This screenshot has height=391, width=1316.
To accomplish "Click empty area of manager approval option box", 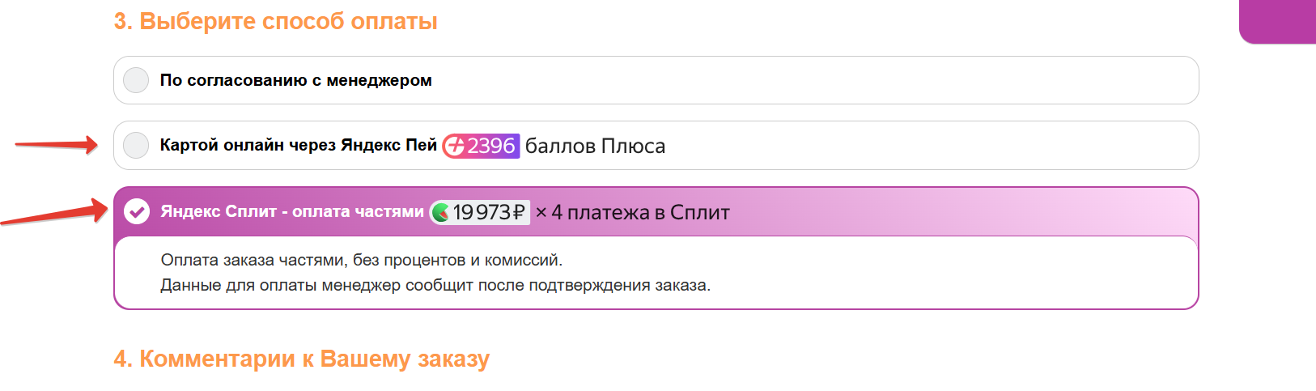I will click(809, 80).
